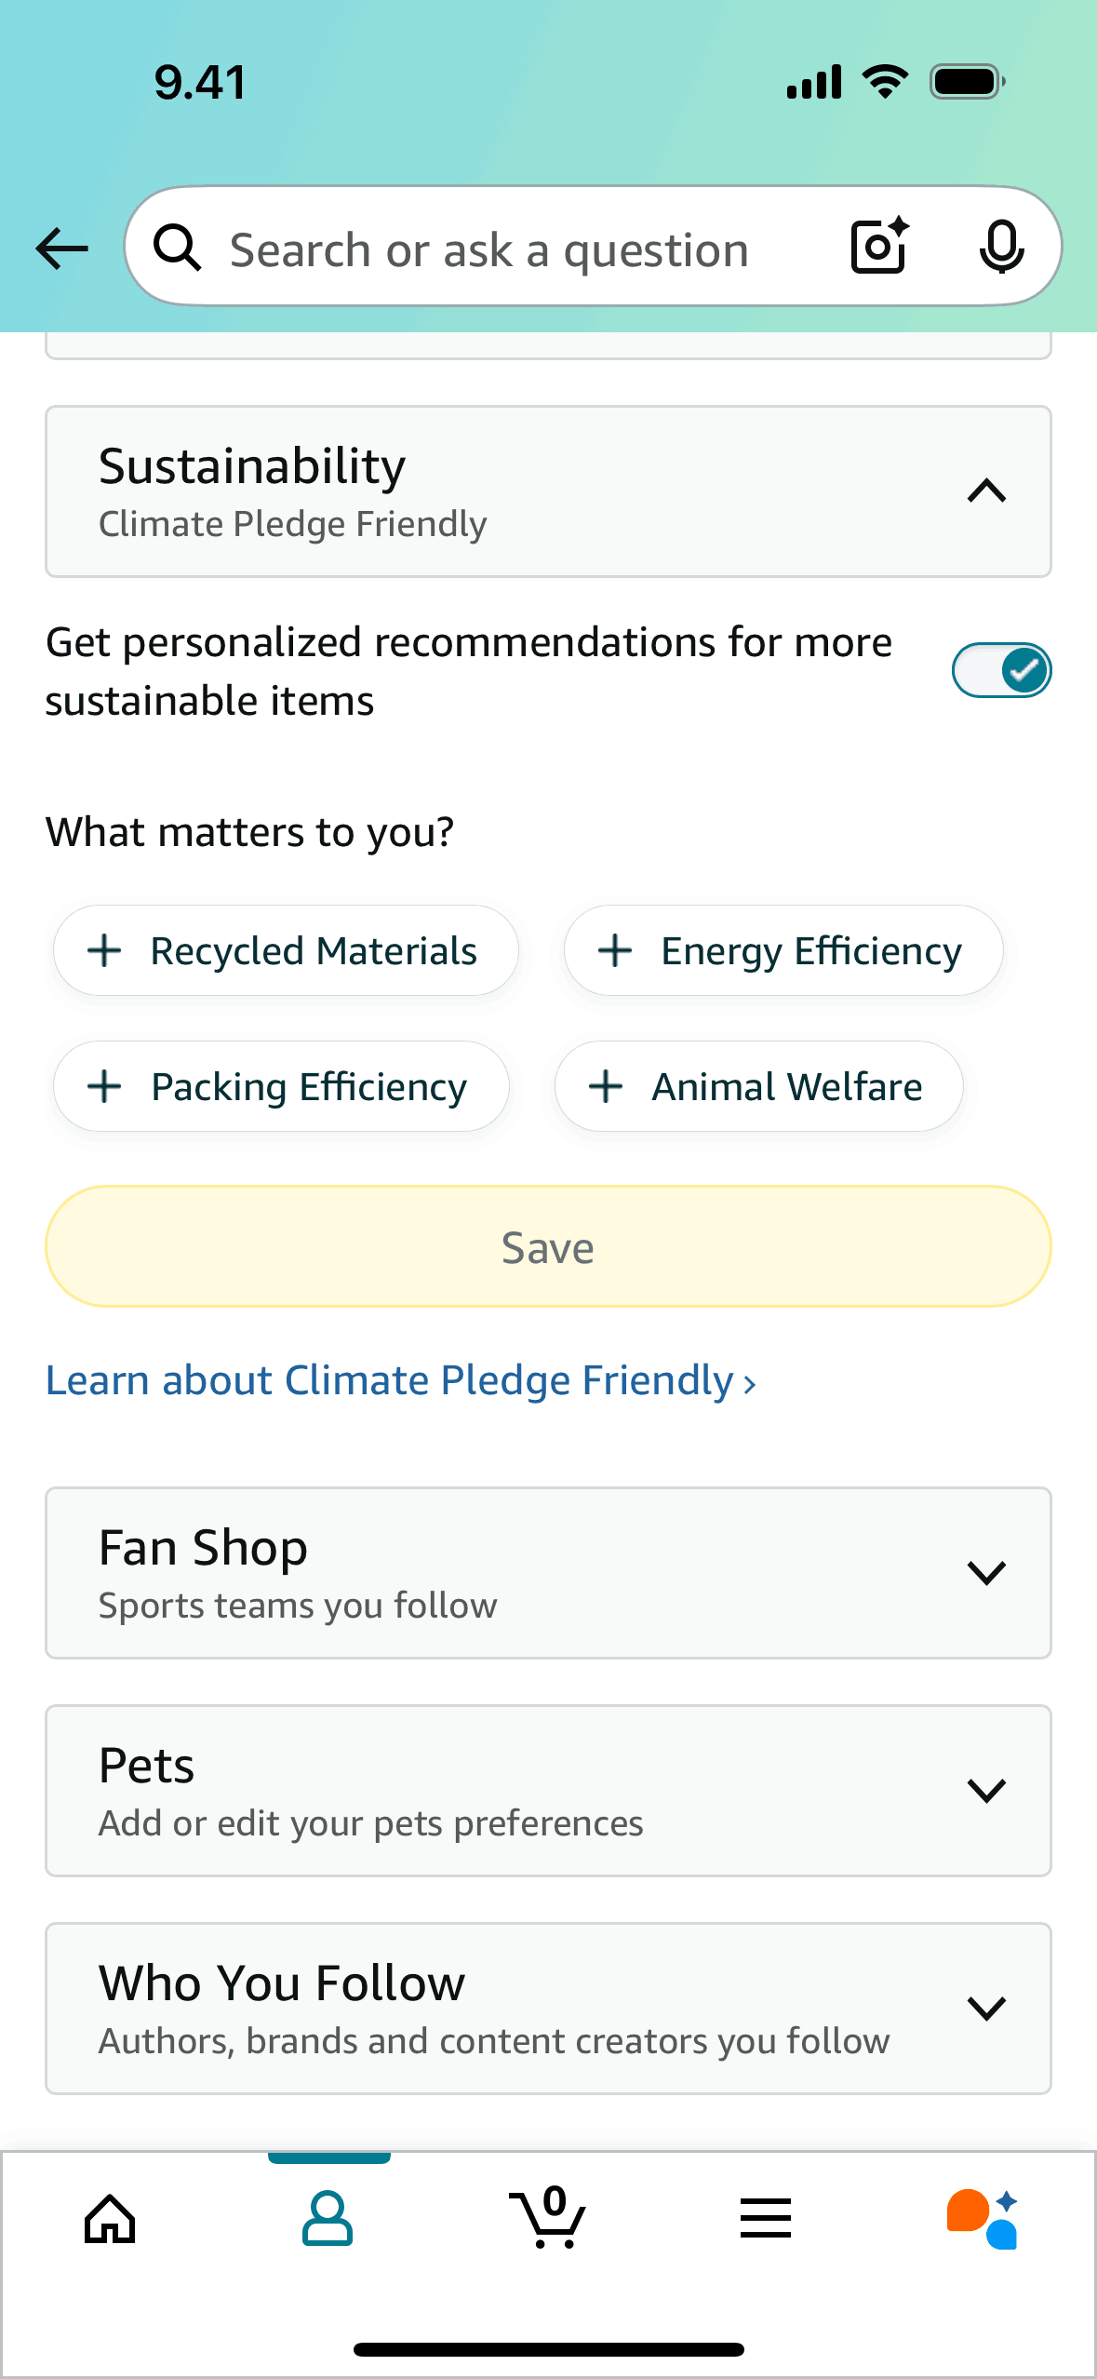Launch the Rufus AI assistant icon

(983, 2219)
